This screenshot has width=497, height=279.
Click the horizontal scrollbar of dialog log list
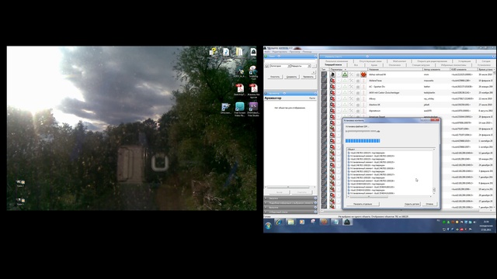click(390, 196)
